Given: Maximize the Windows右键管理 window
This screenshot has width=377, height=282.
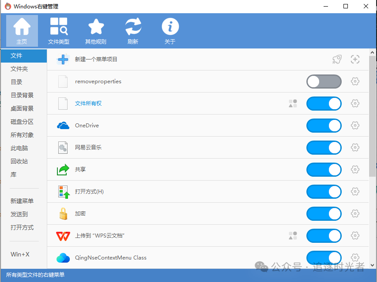Looking at the screenshot, I should point(346,6).
